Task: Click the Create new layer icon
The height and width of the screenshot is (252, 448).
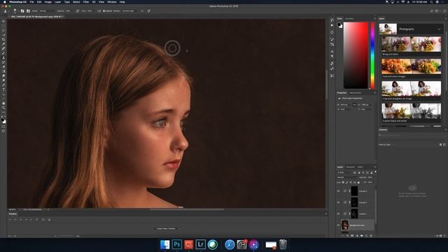Action: [366, 236]
